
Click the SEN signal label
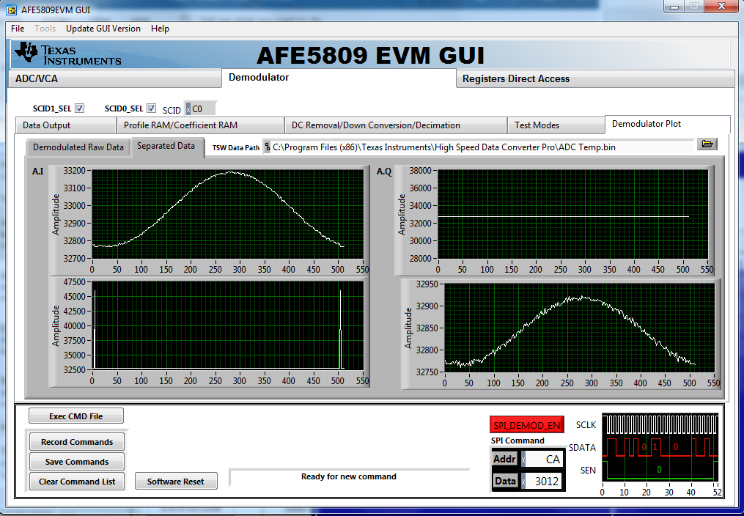pyautogui.click(x=589, y=470)
